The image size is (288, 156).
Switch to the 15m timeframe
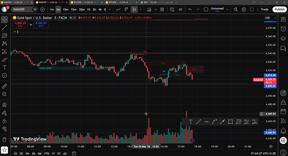73,10
